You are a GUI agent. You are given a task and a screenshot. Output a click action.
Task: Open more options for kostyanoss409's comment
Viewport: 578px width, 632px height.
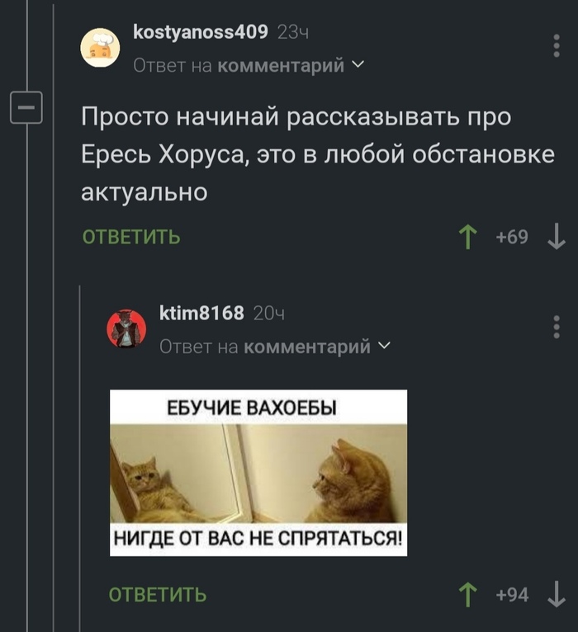pos(557,45)
